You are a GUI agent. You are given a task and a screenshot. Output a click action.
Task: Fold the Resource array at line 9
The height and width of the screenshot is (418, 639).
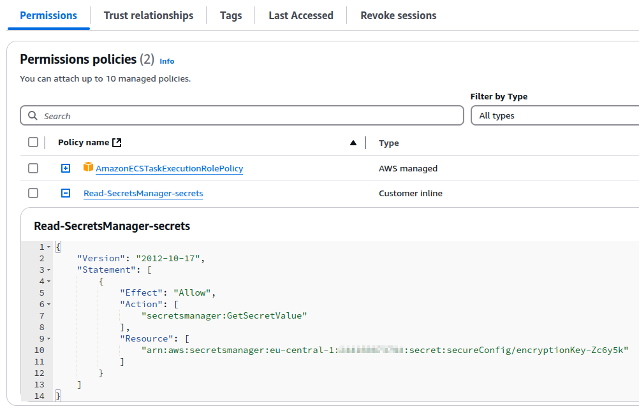point(49,338)
